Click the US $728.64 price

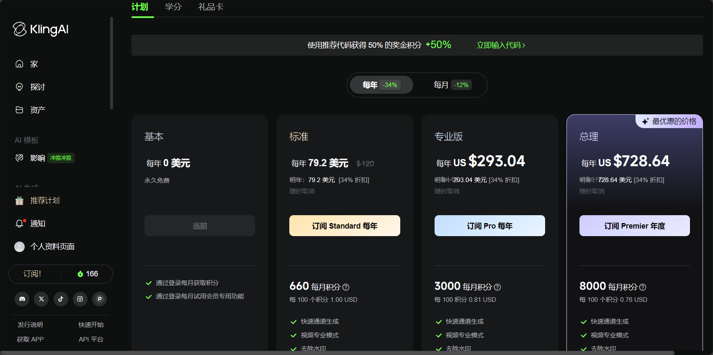(x=634, y=161)
